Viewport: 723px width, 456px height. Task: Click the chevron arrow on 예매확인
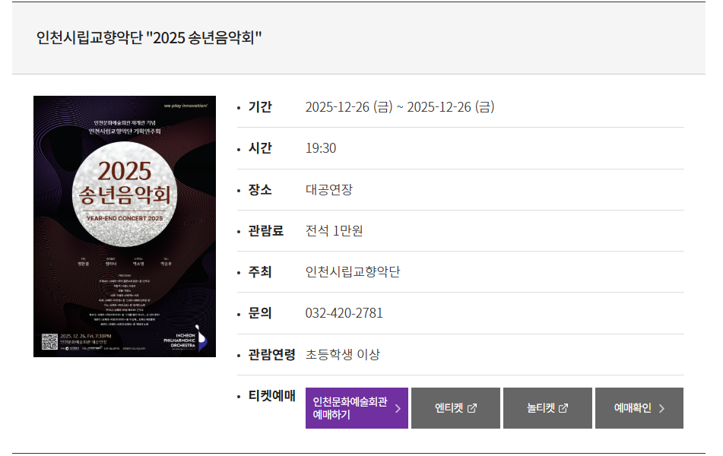661,409
